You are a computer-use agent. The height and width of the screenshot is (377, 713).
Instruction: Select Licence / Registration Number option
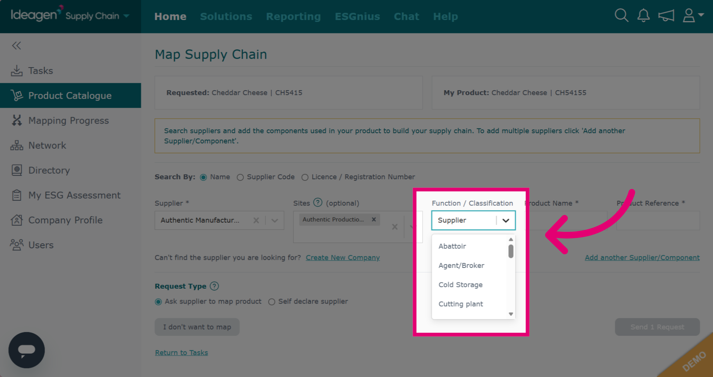(305, 177)
